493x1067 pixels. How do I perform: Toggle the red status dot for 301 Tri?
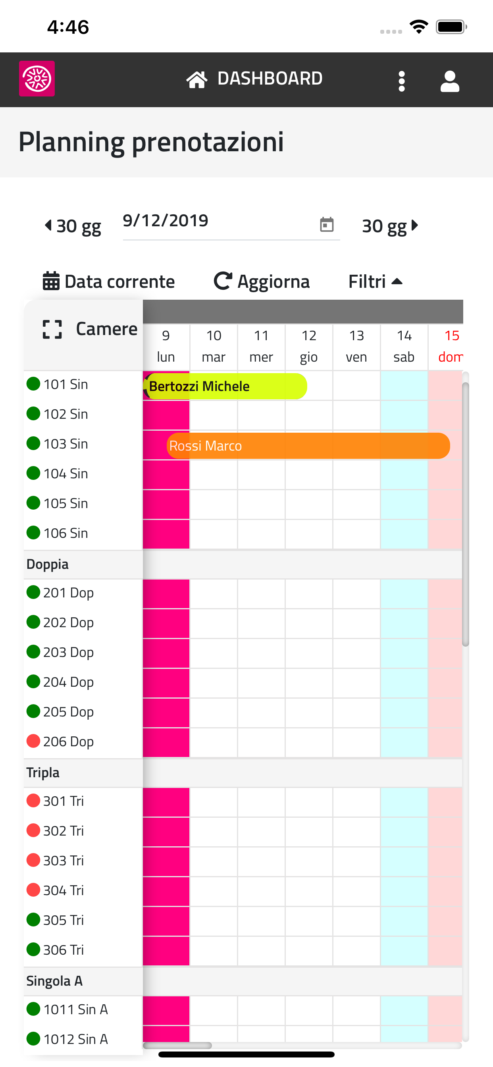tap(33, 801)
